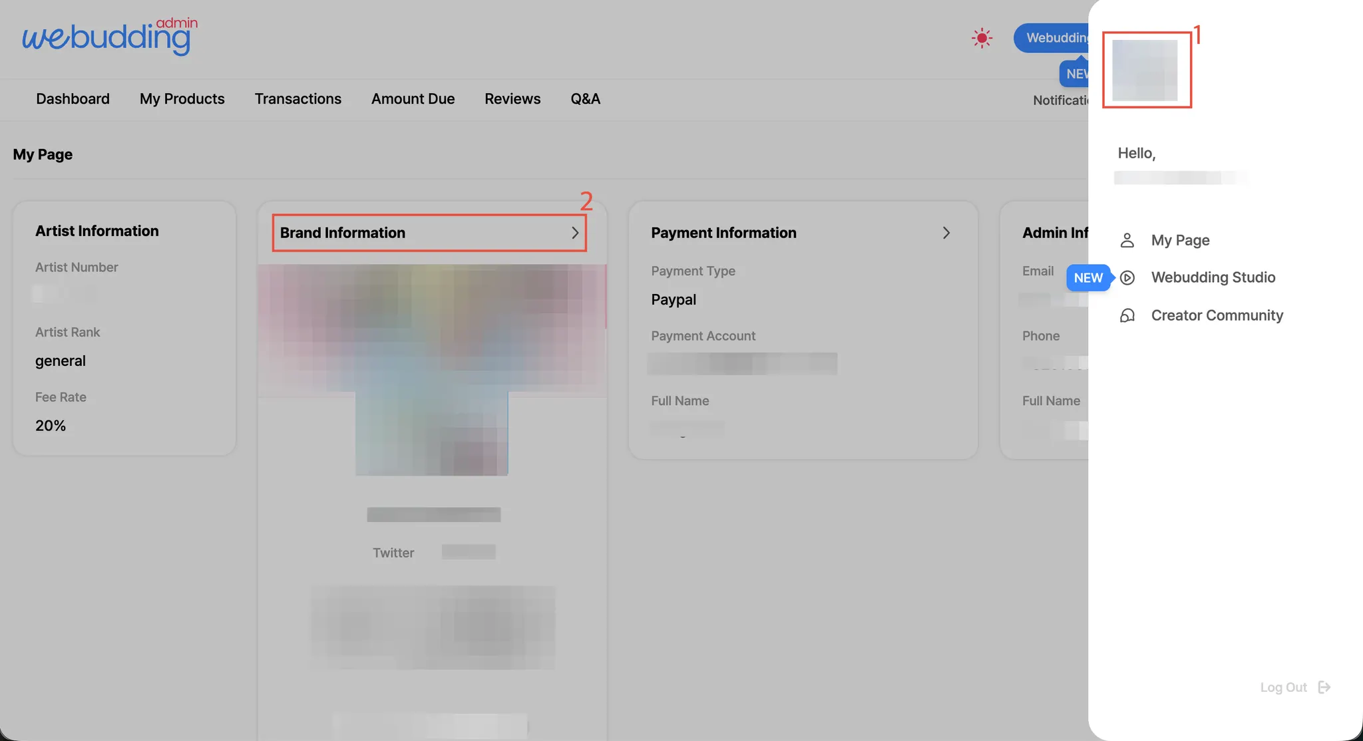1363x741 pixels.
Task: Open My Page from the side panel
Action: click(1180, 240)
